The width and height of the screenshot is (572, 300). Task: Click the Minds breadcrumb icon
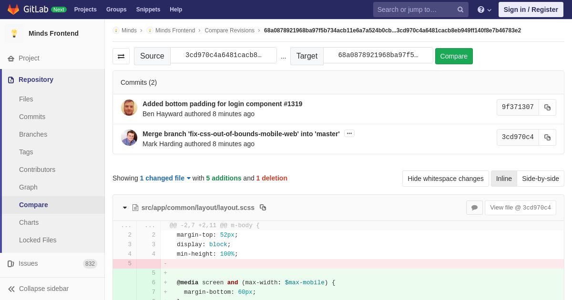point(116,30)
